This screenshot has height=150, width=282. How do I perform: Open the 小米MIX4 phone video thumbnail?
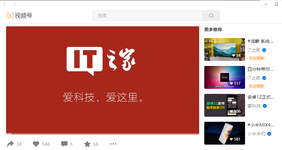(x=225, y=133)
